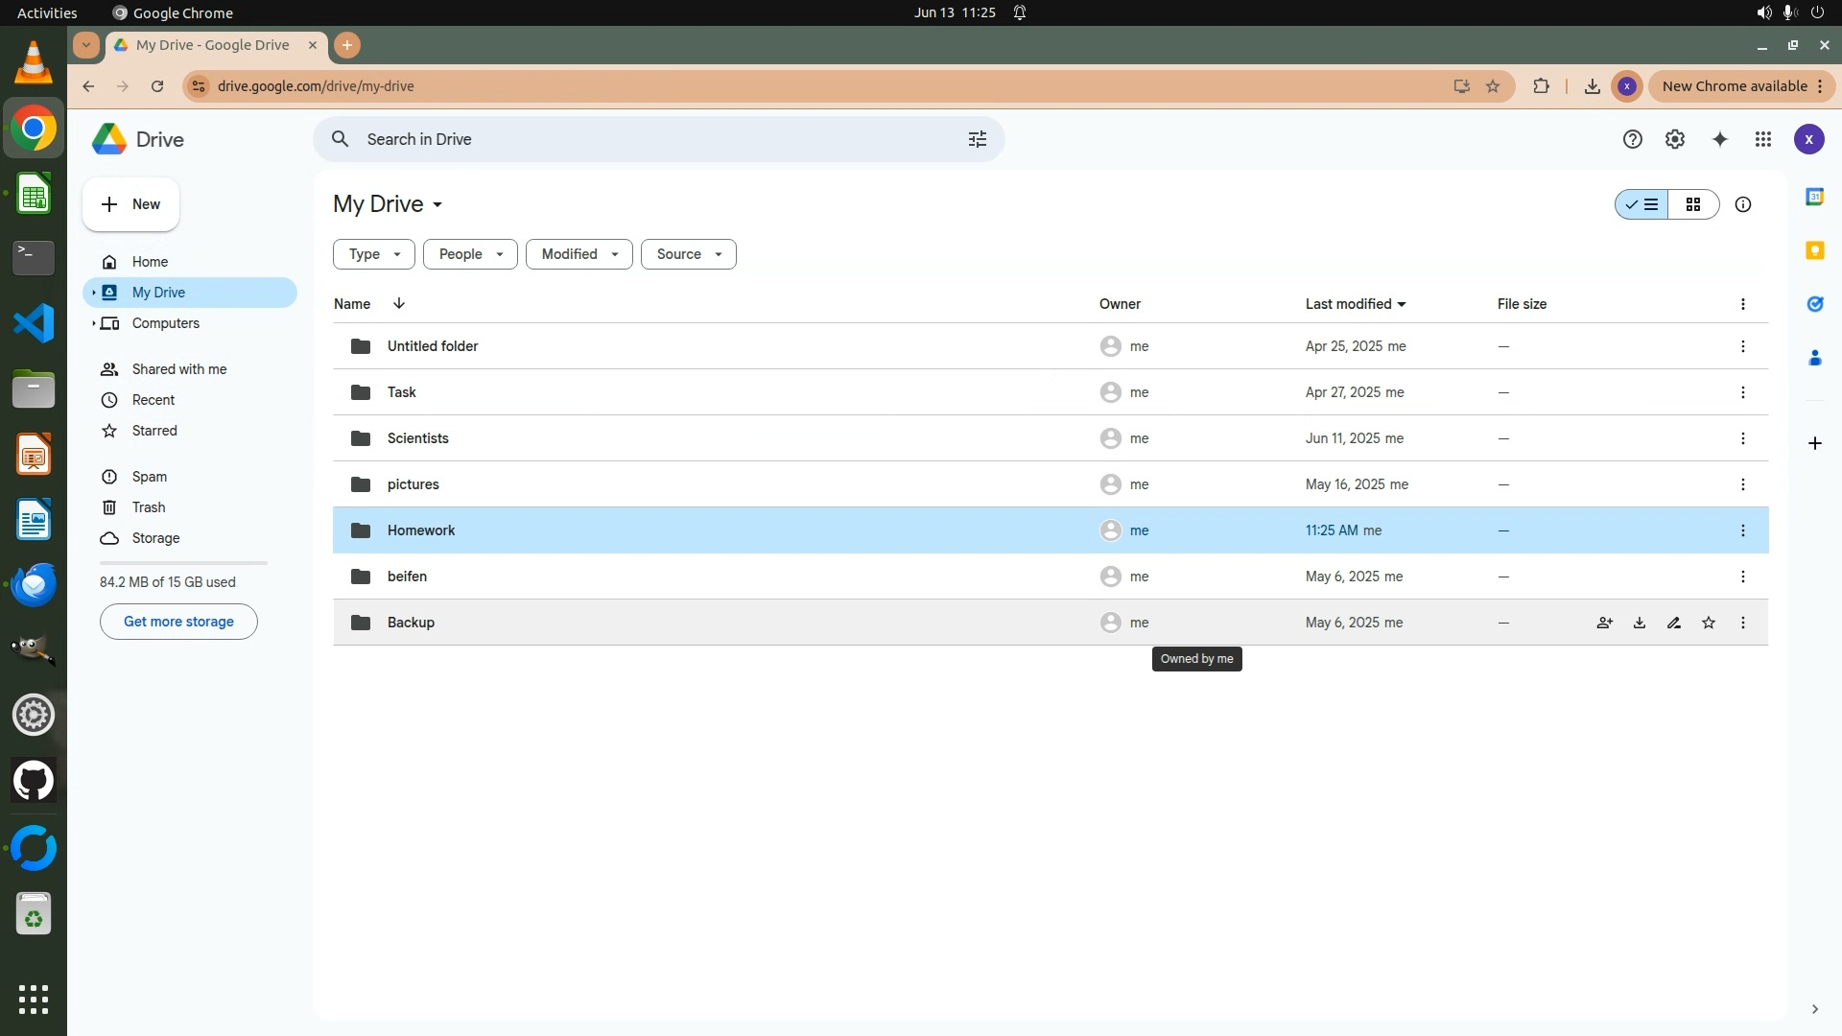Image resolution: width=1842 pixels, height=1036 pixels.
Task: Click the rename pencil icon on the Backup row
Action: [x=1674, y=623]
